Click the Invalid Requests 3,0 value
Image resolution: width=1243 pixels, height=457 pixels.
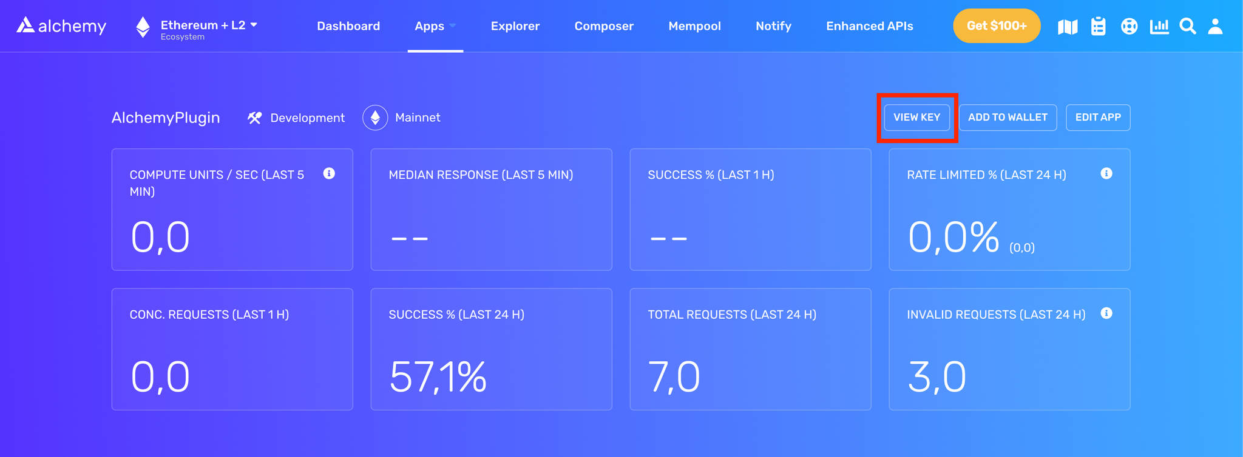[x=936, y=377]
